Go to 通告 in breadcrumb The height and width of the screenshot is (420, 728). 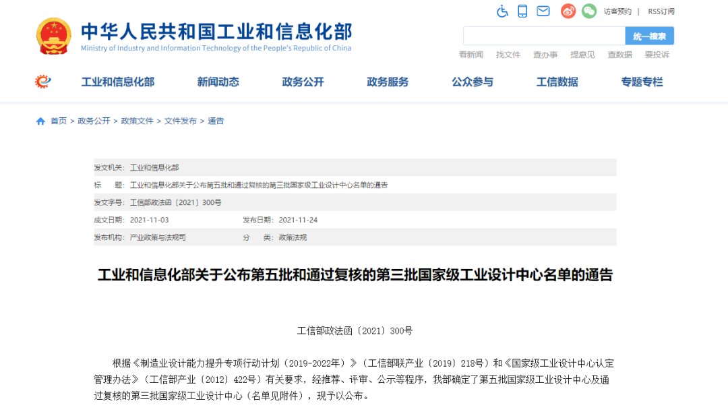click(x=216, y=121)
